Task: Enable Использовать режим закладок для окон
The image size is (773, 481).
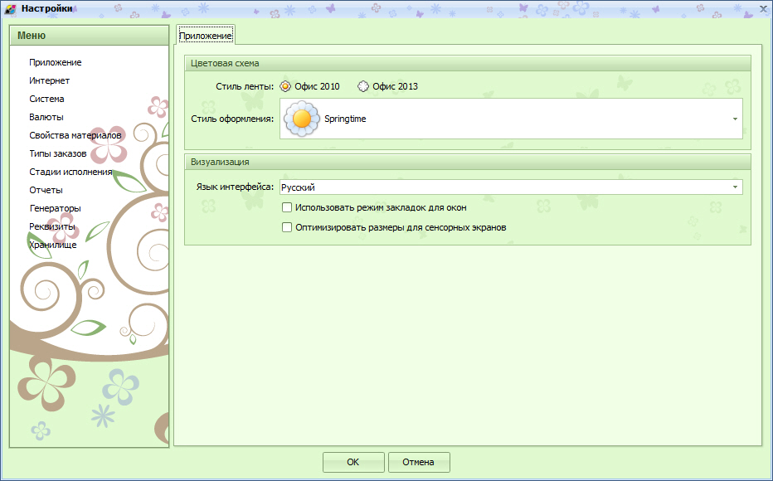Action: 287,207
